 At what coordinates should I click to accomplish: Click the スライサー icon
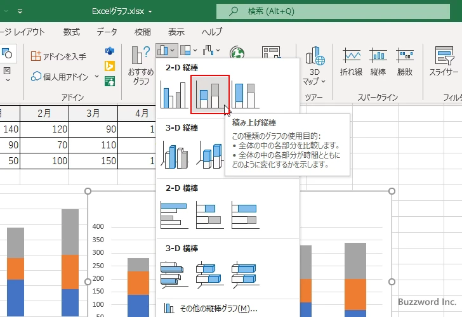(444, 56)
